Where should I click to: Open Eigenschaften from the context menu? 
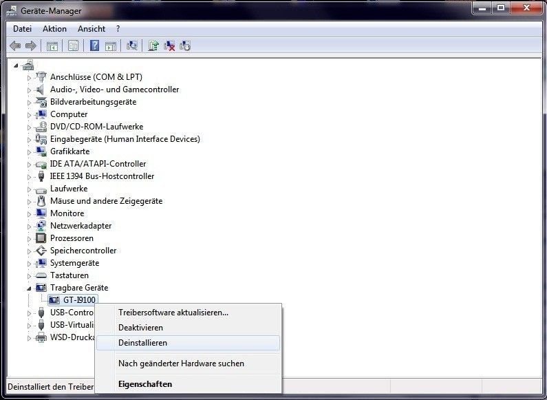[188, 384]
